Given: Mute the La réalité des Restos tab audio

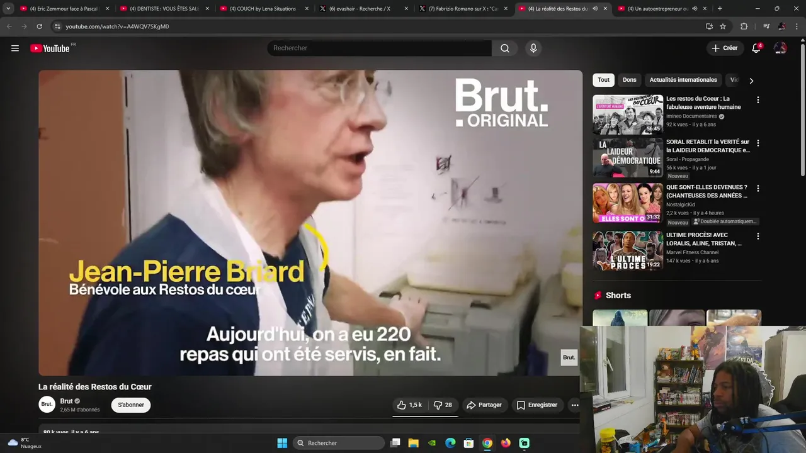Looking at the screenshot, I should tap(595, 9).
